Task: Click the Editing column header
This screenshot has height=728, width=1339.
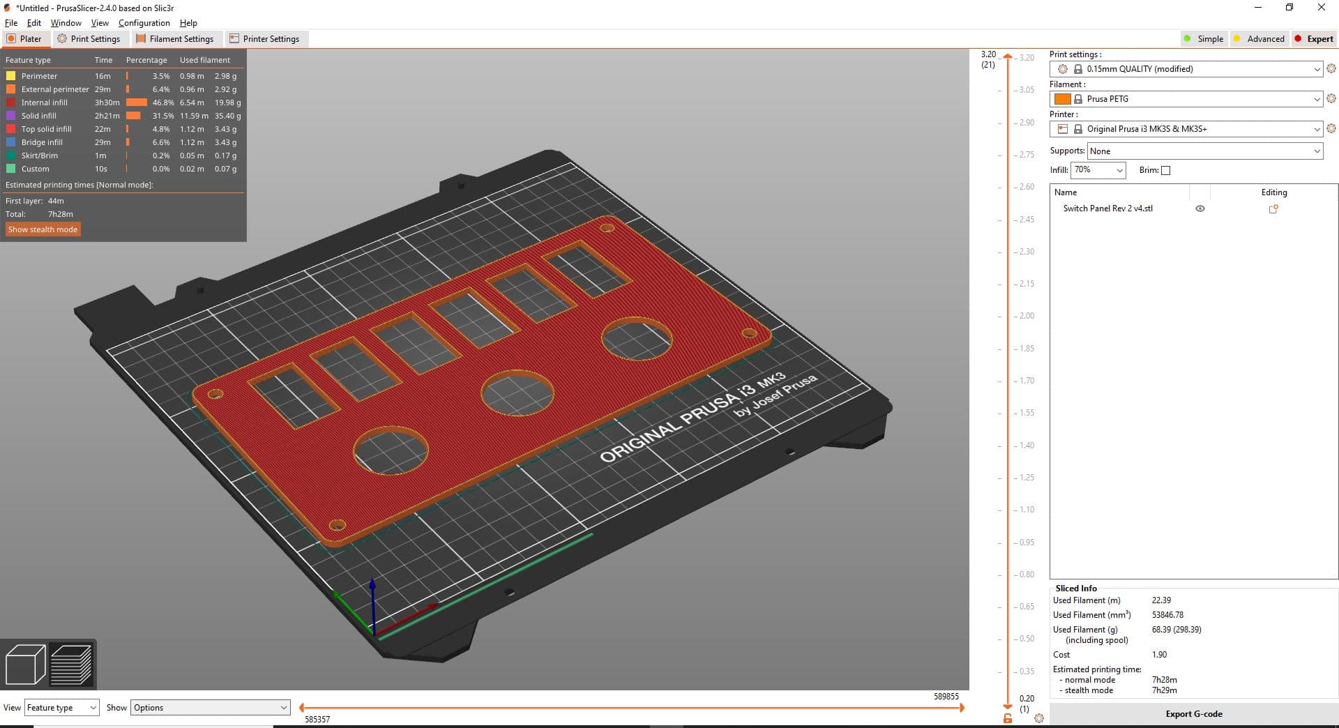Action: click(x=1274, y=192)
